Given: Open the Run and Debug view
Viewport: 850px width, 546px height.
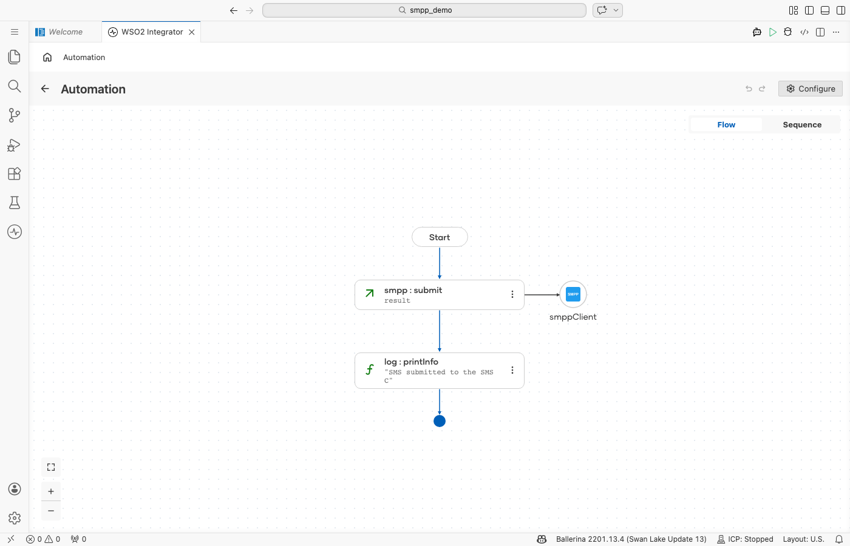Looking at the screenshot, I should point(15,144).
